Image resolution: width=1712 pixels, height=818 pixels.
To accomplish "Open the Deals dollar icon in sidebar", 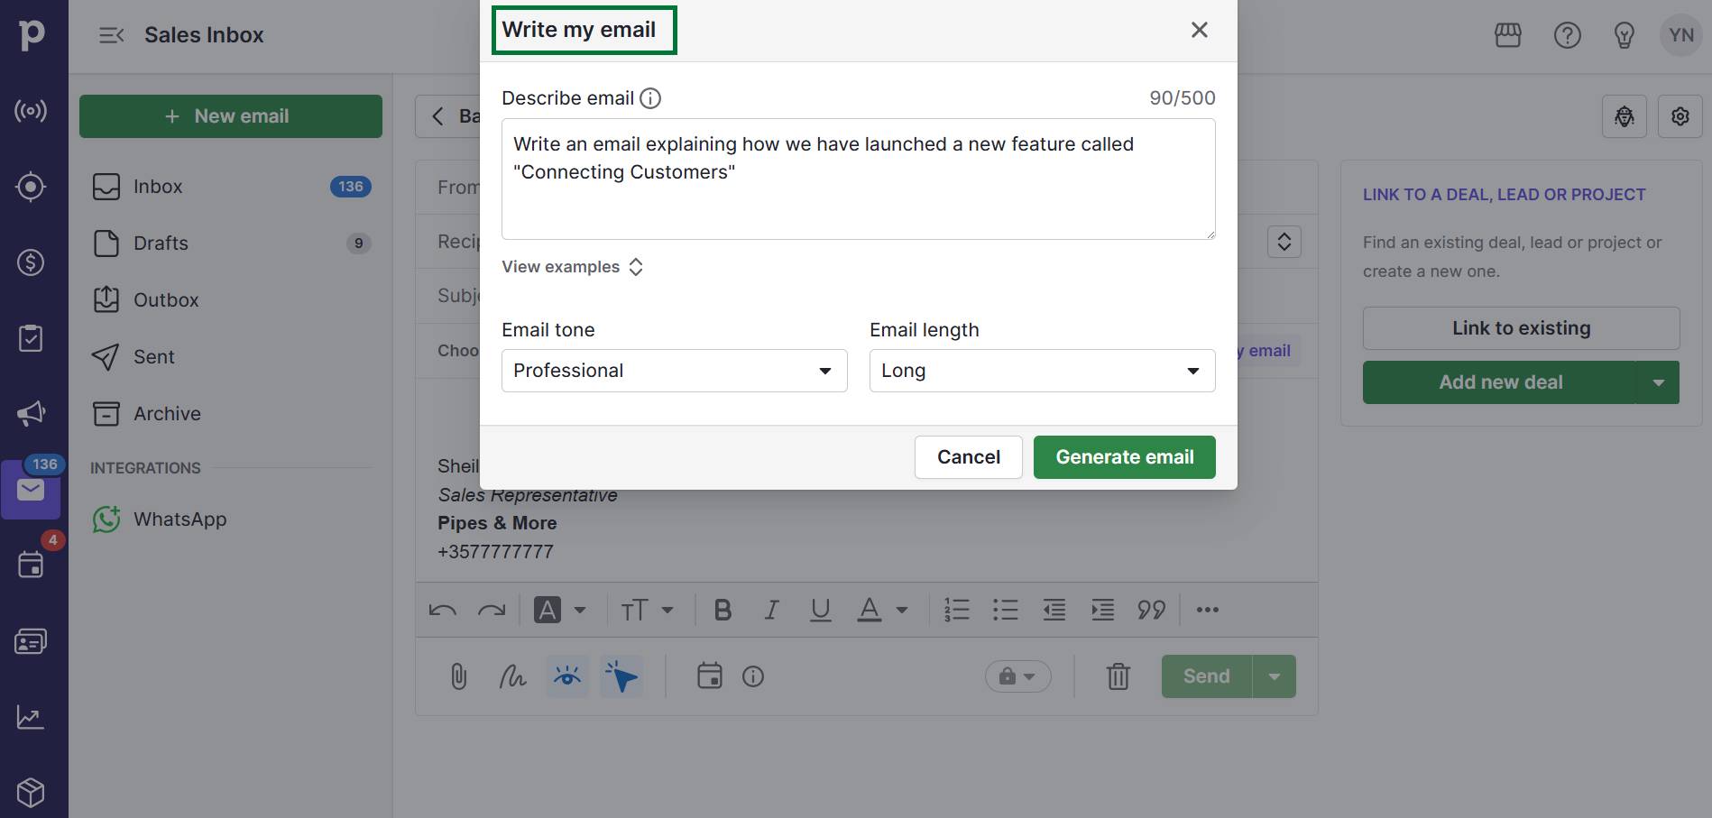I will 31,262.
